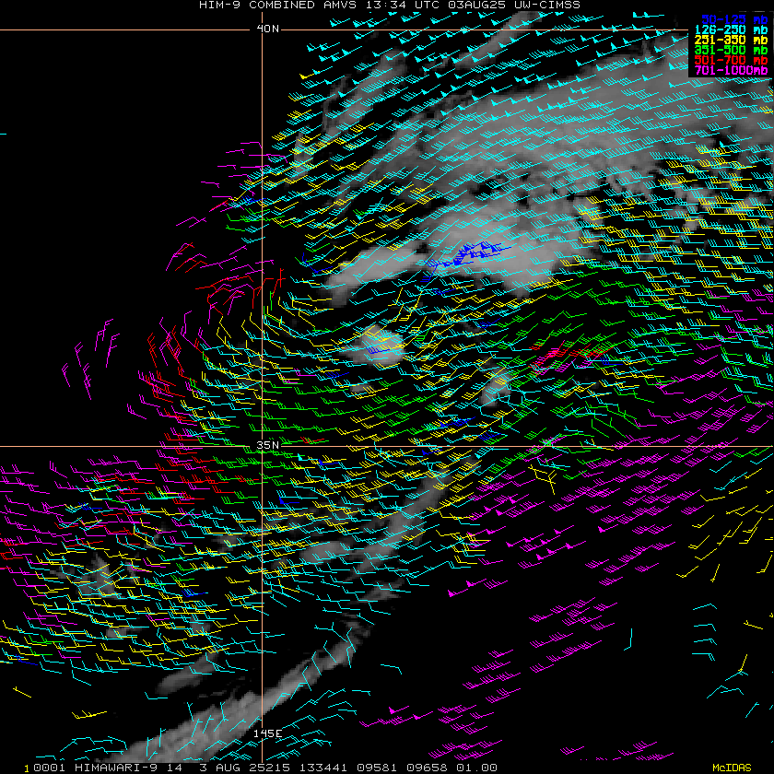This screenshot has width=774, height=774.
Task: Pick the 251-350 mb yellow legend entry
Action: point(733,40)
